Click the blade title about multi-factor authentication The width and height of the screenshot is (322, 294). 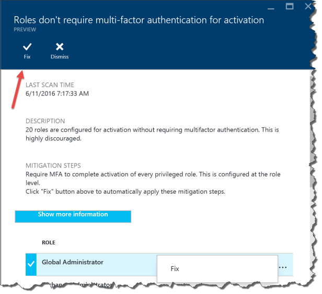[139, 20]
